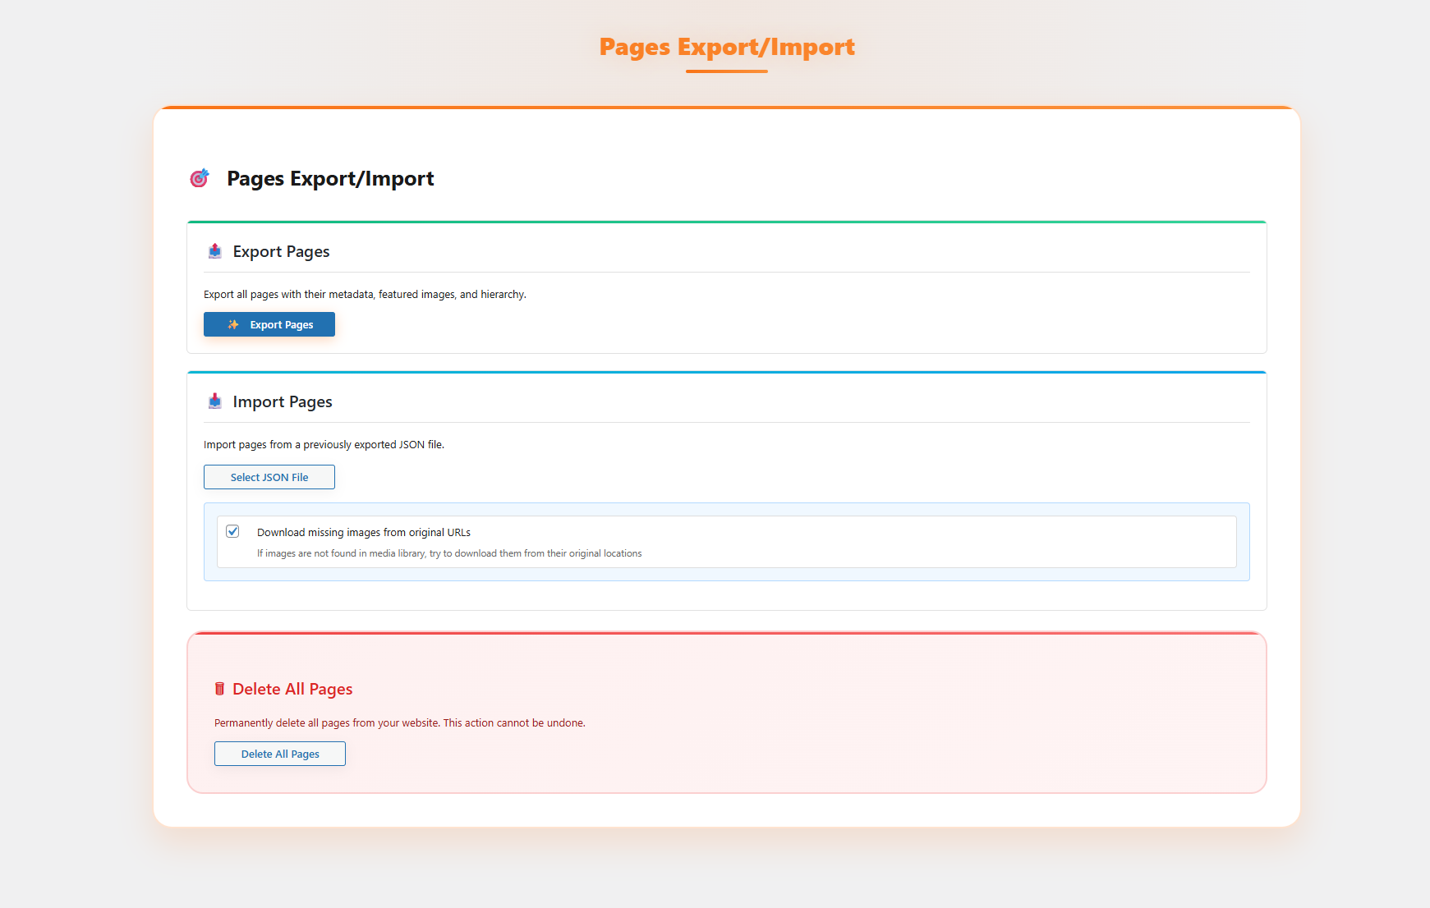Click the trash can icon beside Delete All Pages

[219, 689]
